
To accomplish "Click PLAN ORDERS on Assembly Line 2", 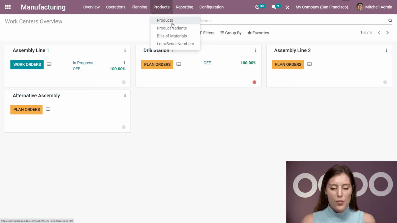I will [x=288, y=64].
